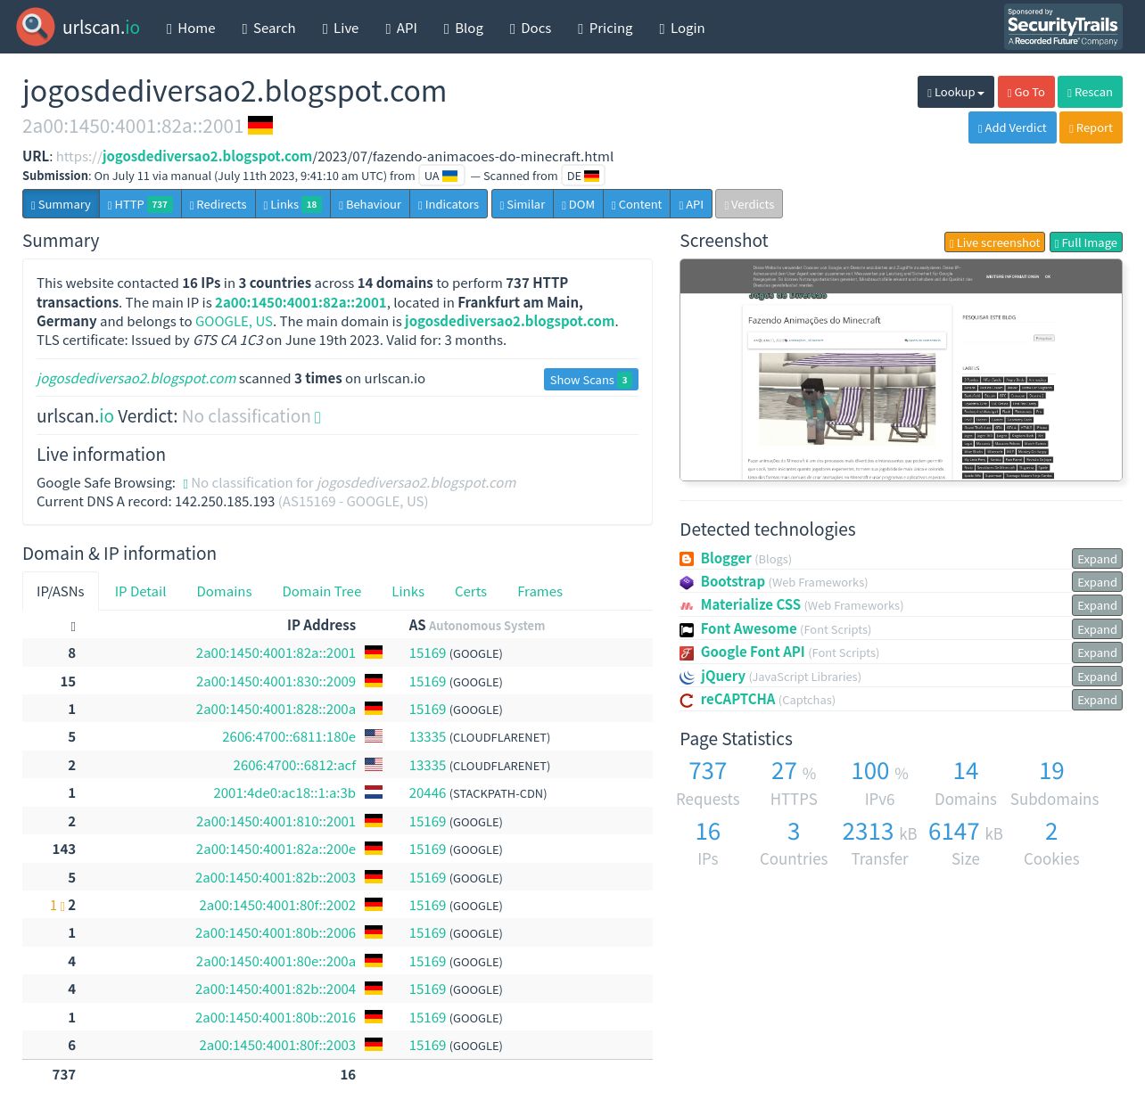Click the Show Scans button
1145x1108 pixels.
590,379
